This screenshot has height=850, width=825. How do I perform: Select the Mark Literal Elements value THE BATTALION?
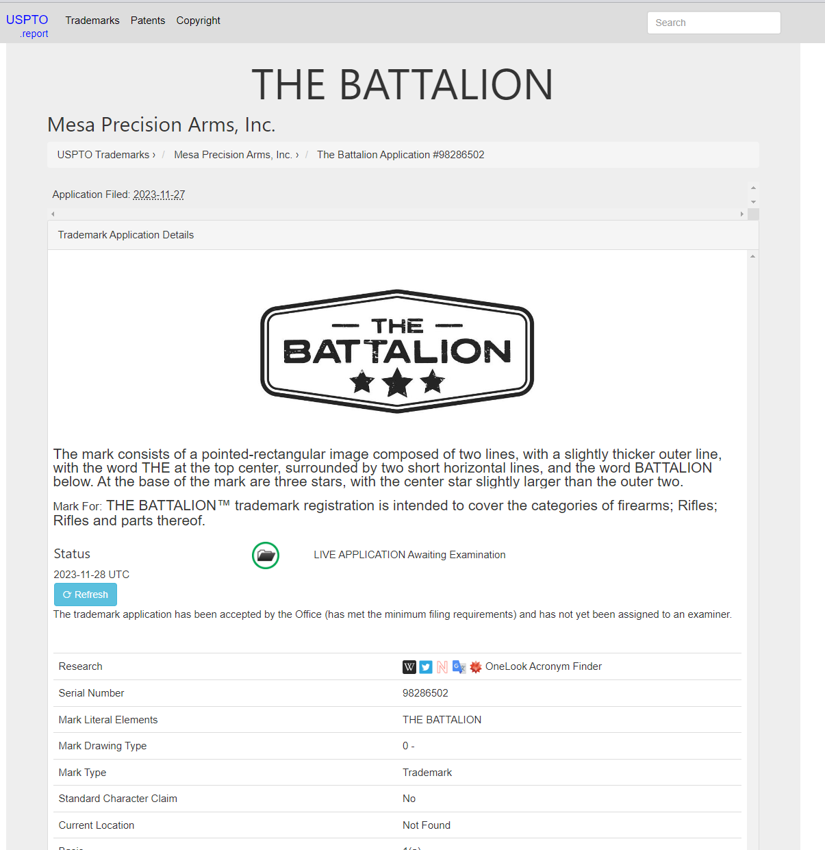click(442, 720)
